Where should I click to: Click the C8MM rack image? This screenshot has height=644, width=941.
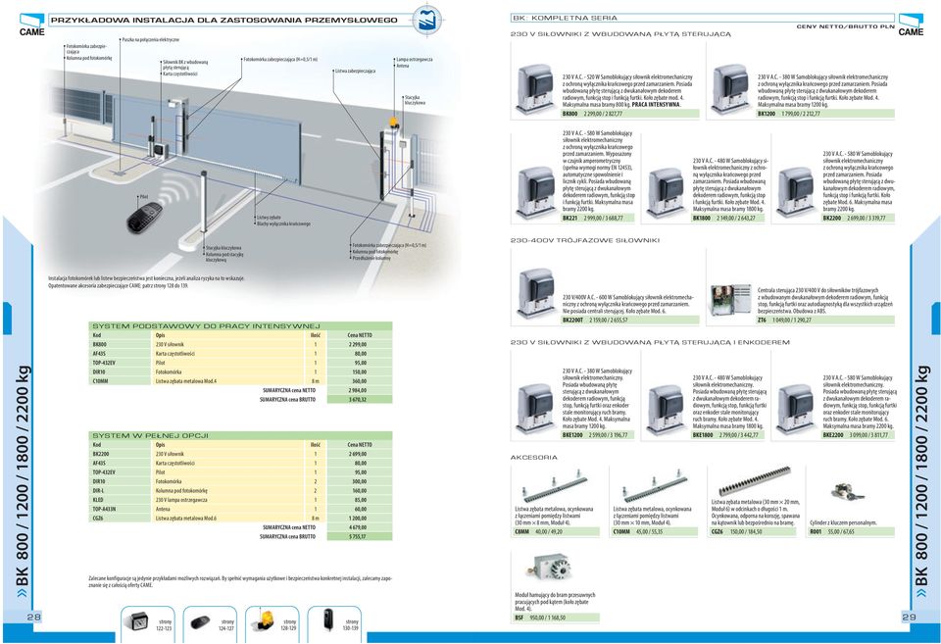(x=553, y=487)
